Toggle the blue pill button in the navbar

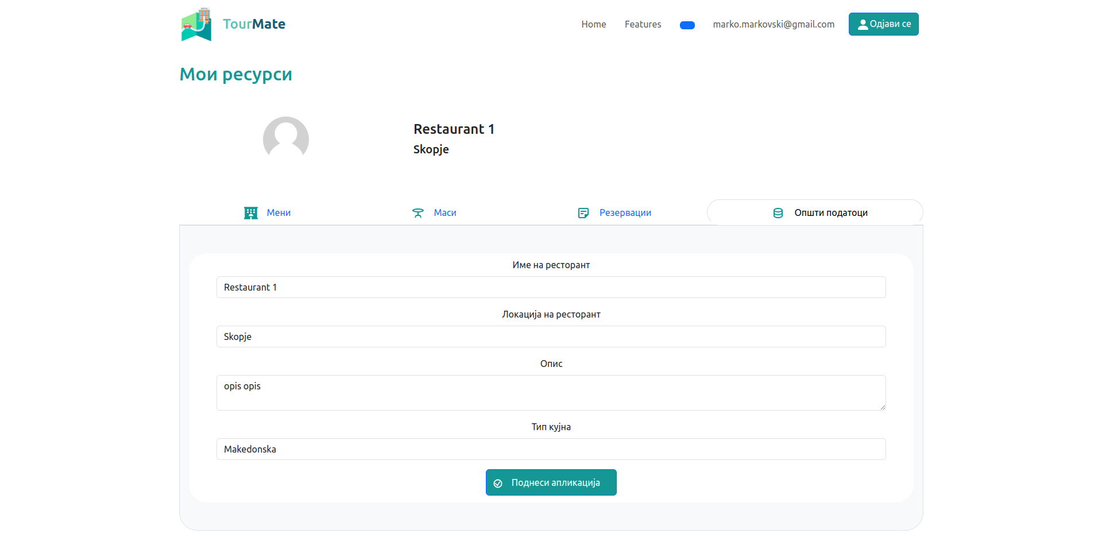(687, 25)
